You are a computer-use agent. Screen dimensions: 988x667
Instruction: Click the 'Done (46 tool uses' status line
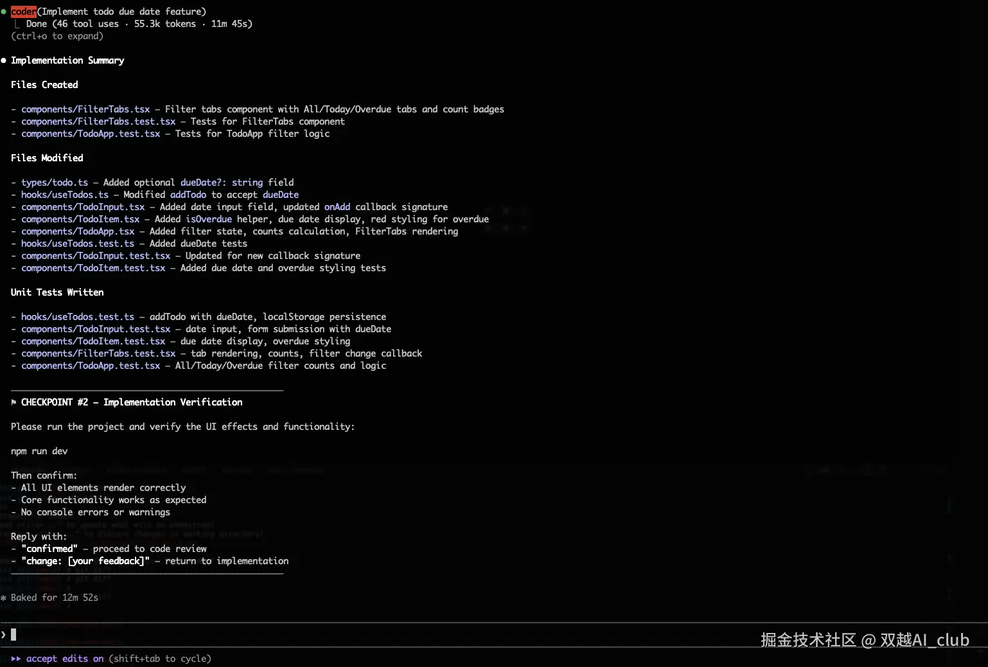[139, 24]
